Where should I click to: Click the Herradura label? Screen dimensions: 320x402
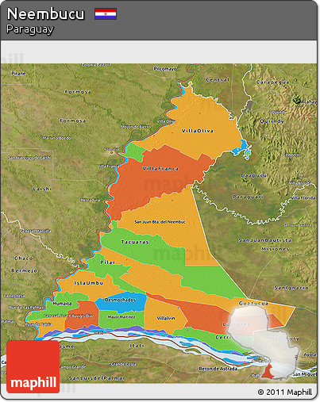click(x=91, y=200)
